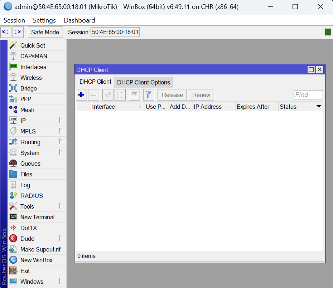This screenshot has width=333, height=288.
Task: Minimize the WinBox main window
Action: click(x=270, y=7)
